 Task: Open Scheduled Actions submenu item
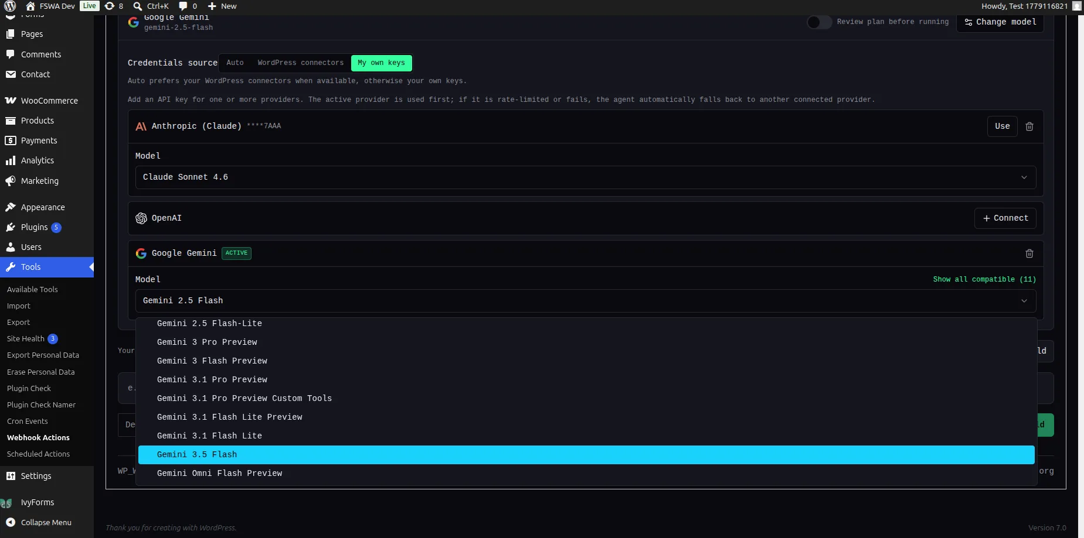tap(38, 454)
